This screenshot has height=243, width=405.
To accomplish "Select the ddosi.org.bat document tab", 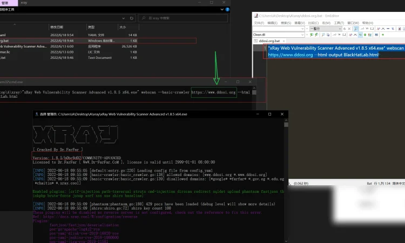I will pos(269,41).
